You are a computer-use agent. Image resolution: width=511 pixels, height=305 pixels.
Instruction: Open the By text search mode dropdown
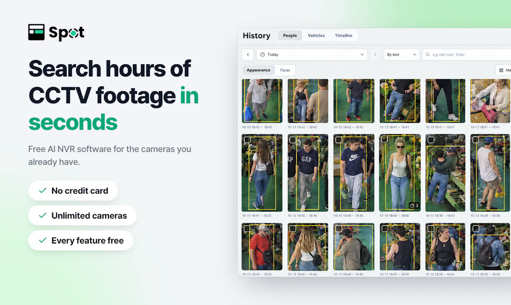pyautogui.click(x=401, y=54)
